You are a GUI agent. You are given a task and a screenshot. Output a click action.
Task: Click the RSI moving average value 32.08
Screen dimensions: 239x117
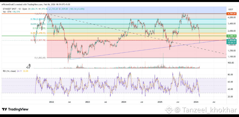point(25,71)
